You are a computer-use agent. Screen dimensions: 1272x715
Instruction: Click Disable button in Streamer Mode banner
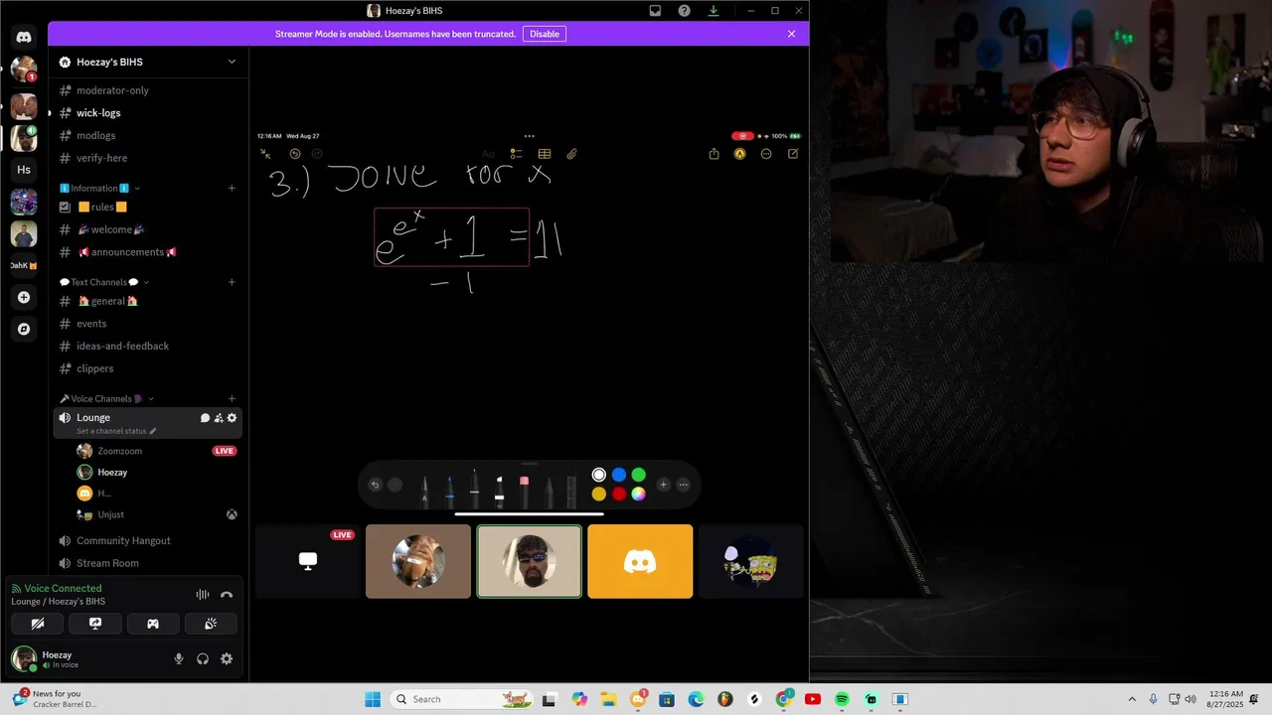tap(545, 34)
